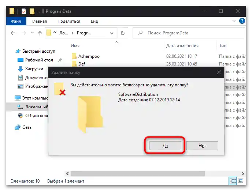Screen dimensions: 252x191
Task: Open Сеть in navigation pane
Action: tap(27, 127)
